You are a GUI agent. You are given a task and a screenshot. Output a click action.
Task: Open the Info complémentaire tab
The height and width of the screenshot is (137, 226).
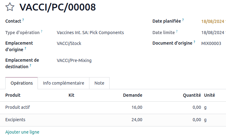pos(64,83)
